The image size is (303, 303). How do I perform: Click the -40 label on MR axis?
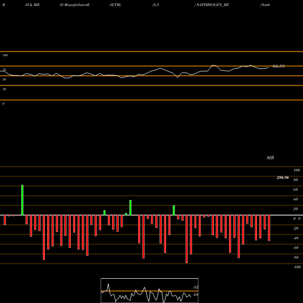(296, 238)
